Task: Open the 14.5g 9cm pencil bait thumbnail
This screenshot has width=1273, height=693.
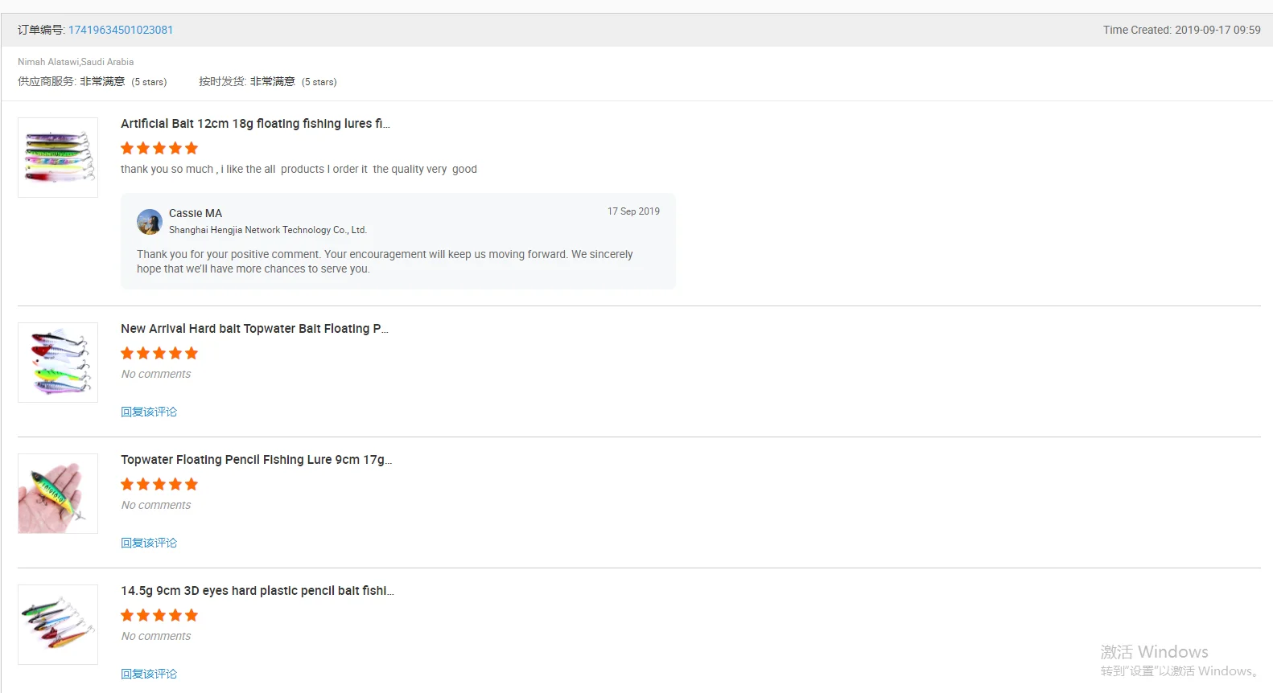Action: (x=58, y=625)
